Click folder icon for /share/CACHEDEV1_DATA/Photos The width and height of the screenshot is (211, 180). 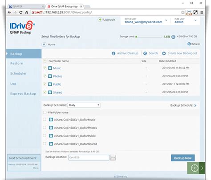click(x=51, y=128)
